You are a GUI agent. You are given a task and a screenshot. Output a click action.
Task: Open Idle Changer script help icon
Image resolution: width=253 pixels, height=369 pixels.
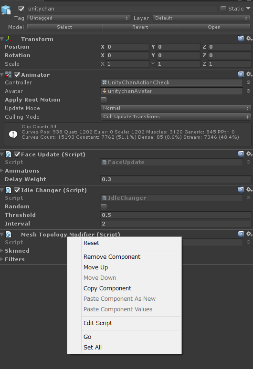[x=241, y=190]
